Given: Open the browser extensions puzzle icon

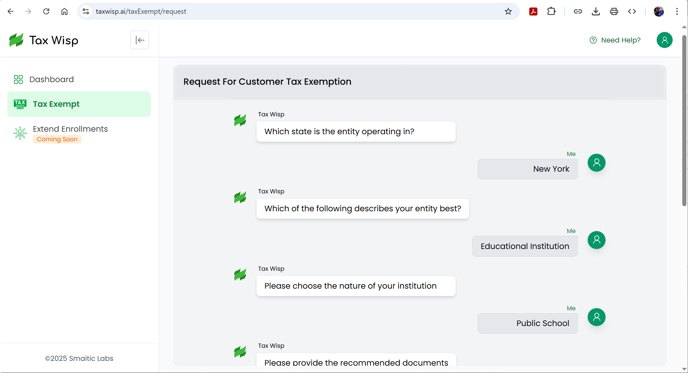Looking at the screenshot, I should (551, 12).
